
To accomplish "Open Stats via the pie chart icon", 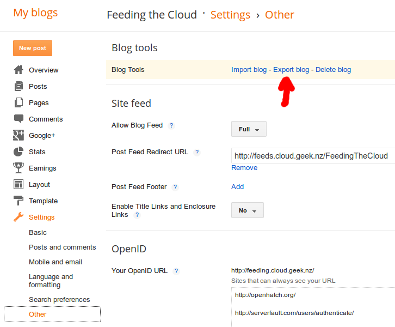I will coord(18,152).
